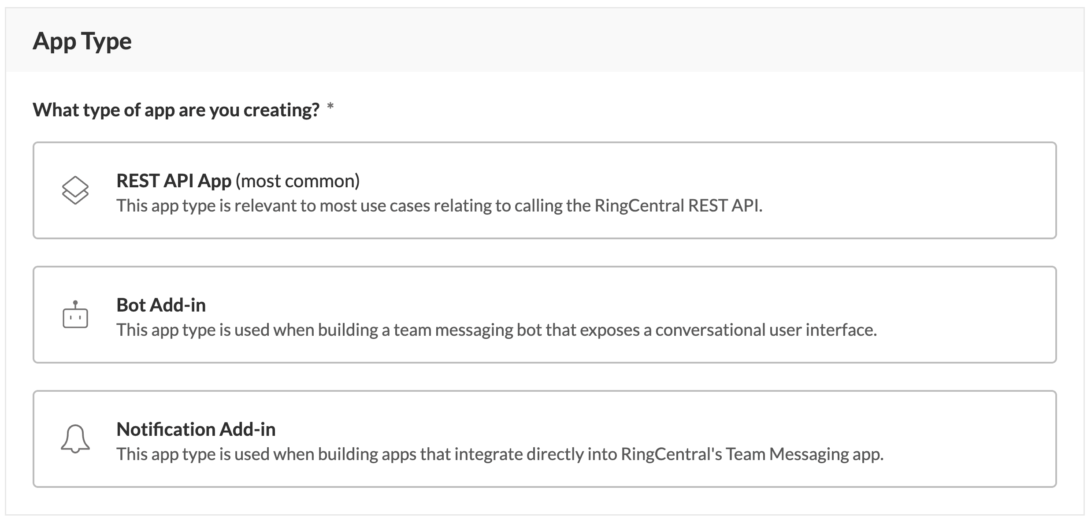Click the bold "Bot Add-in" title
This screenshot has height=520, width=1091.
(x=161, y=305)
